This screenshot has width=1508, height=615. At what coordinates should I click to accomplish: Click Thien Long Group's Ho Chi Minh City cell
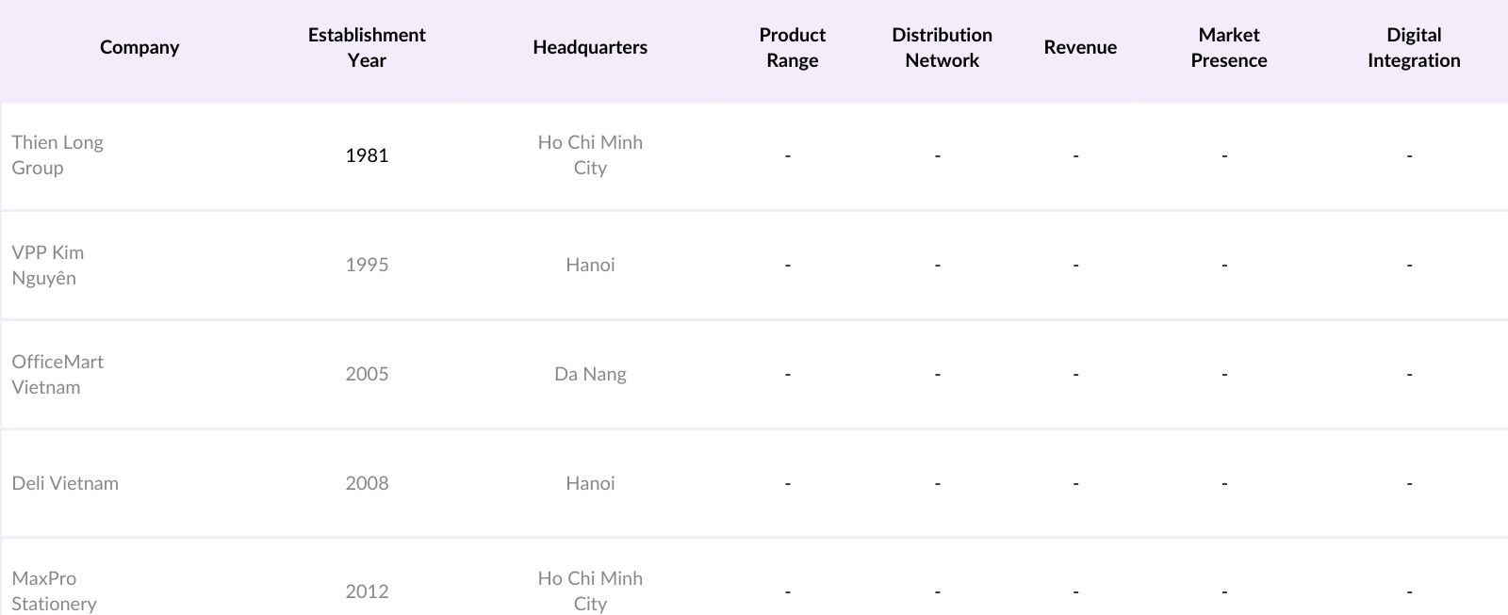pos(590,155)
